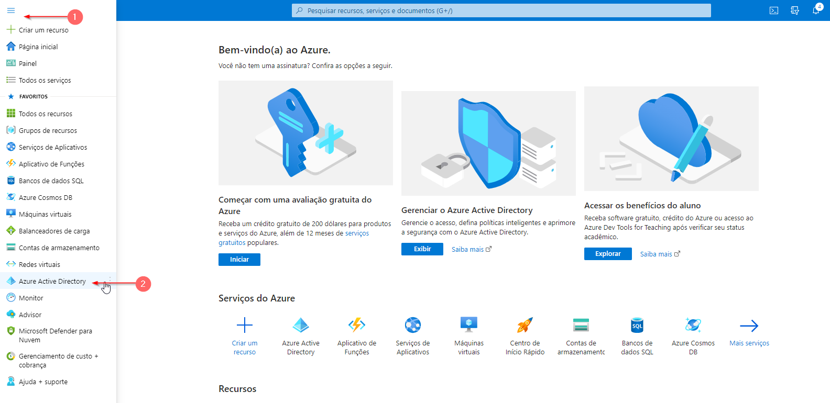Toggle the hamburger portal menu

pos(11,10)
